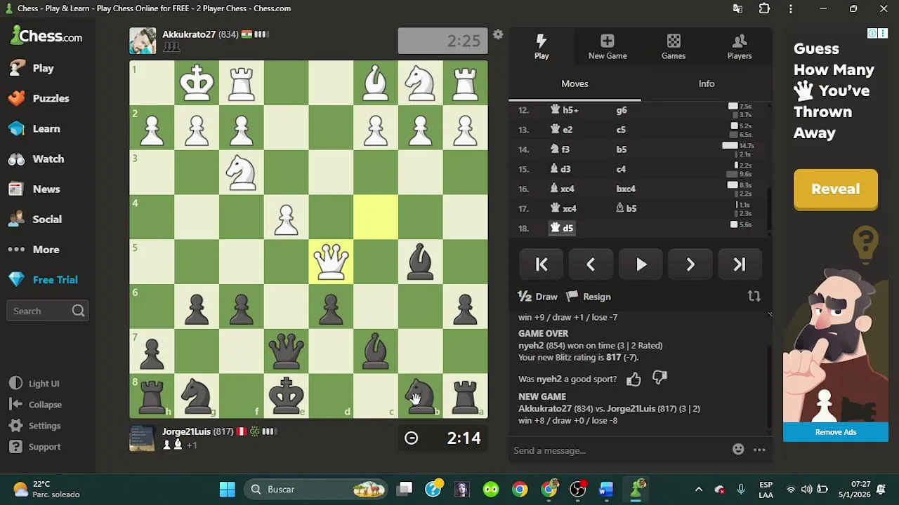Offer a Draw
Screen dimensions: 899x505
(537, 297)
